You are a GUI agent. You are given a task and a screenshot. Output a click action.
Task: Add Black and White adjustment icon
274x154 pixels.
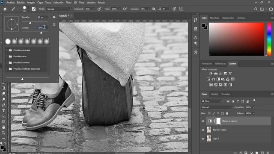pyautogui.click(x=218, y=79)
